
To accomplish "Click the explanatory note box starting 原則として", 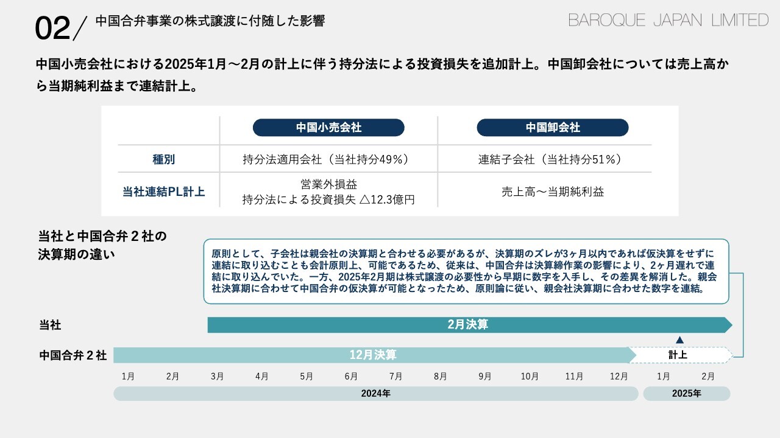I will point(466,271).
